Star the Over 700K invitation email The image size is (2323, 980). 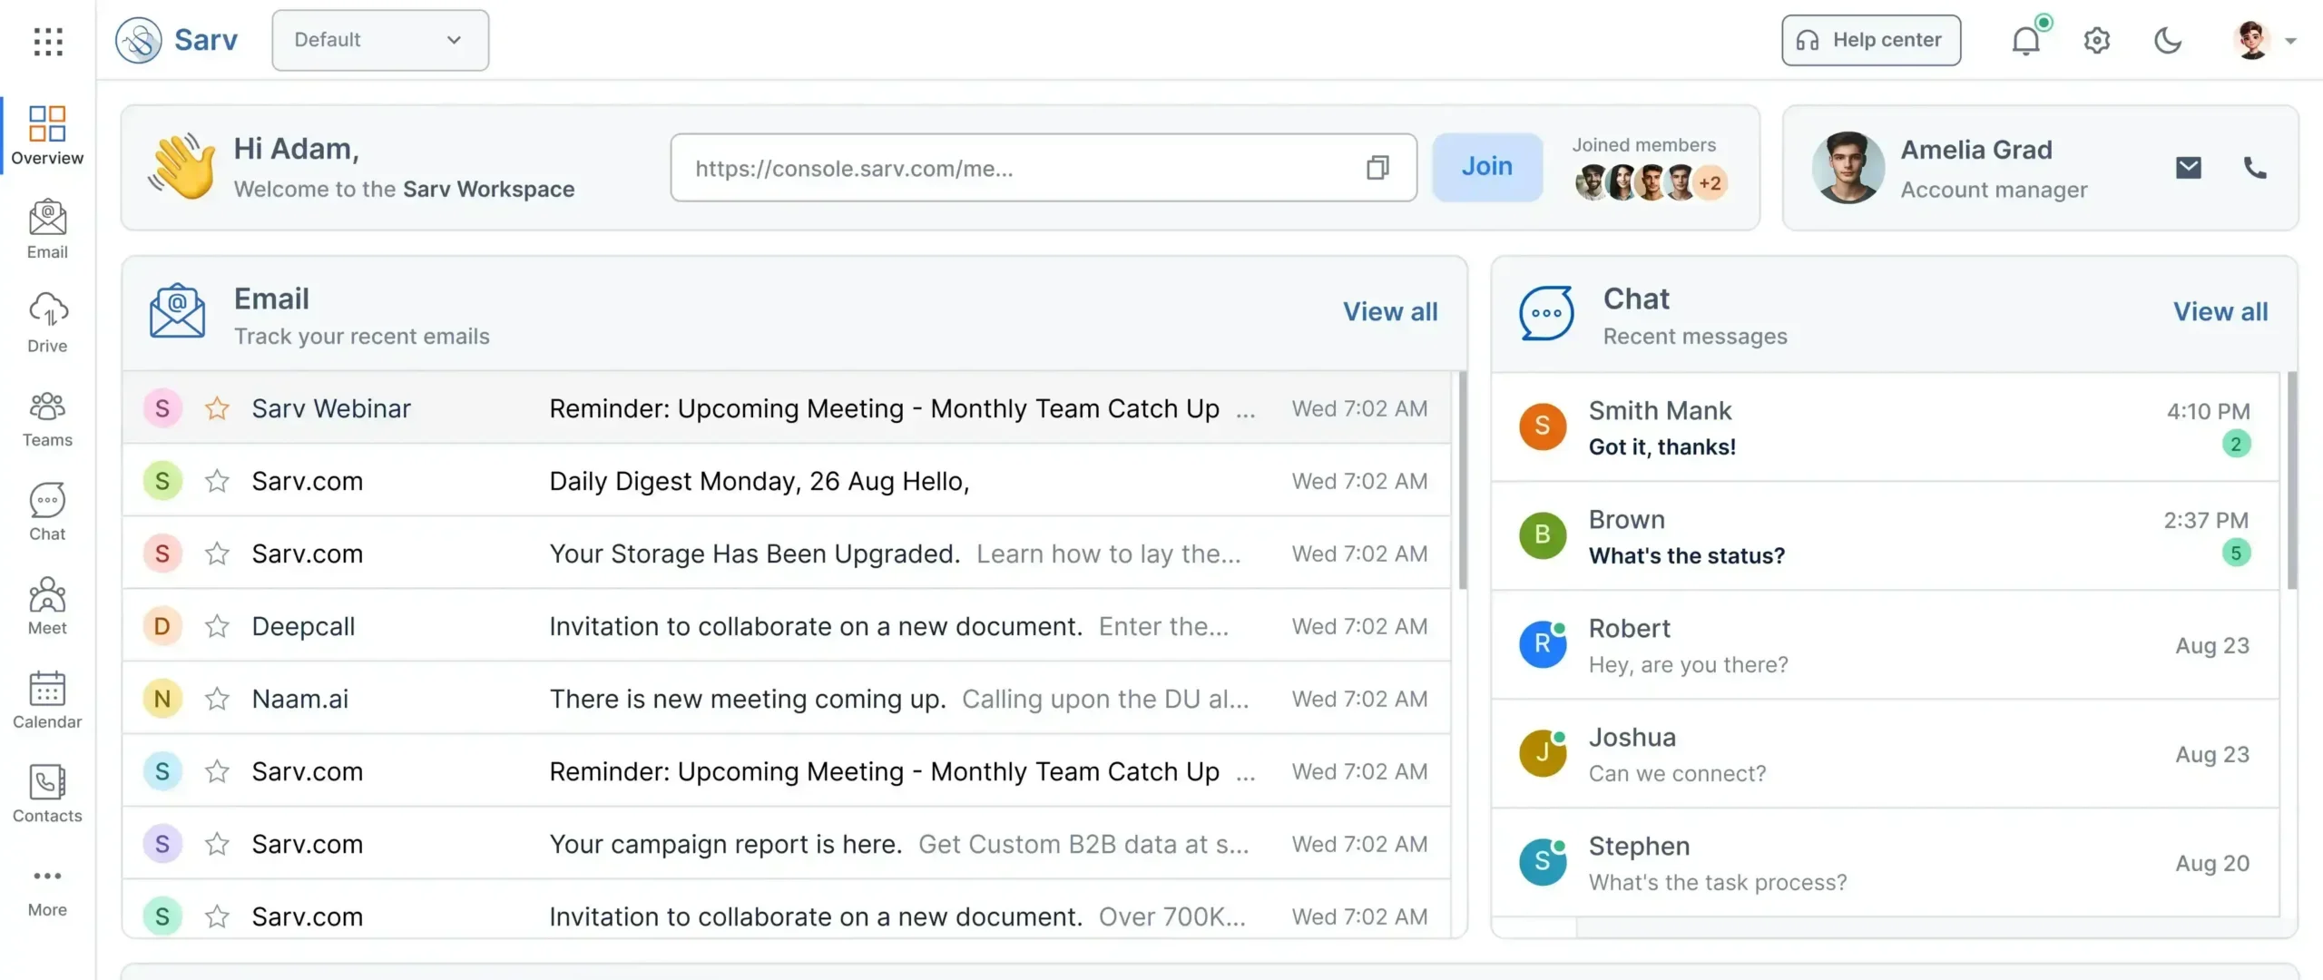pyautogui.click(x=217, y=916)
